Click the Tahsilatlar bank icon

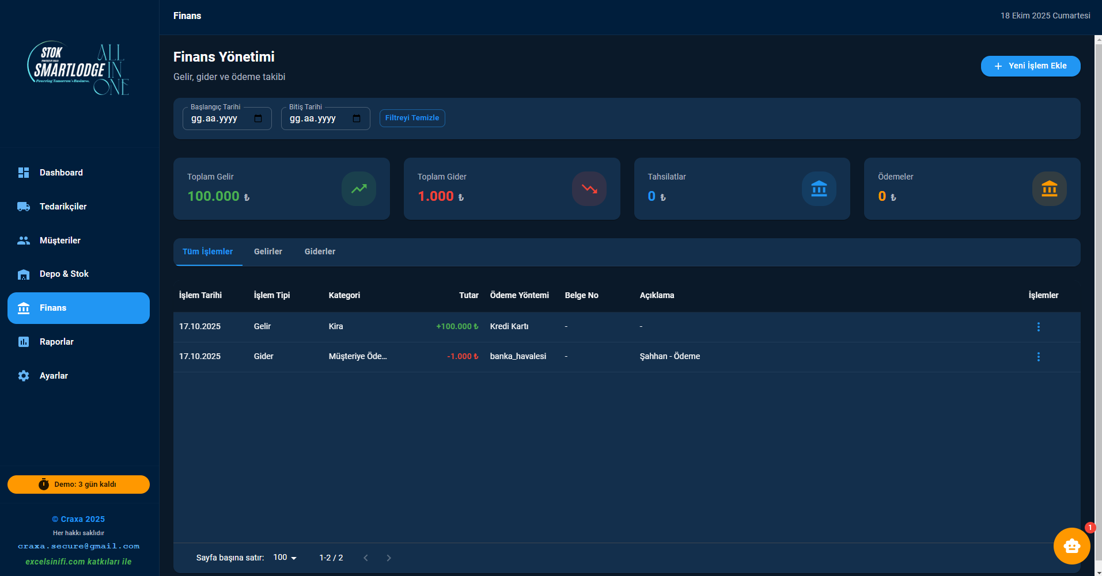pos(819,189)
